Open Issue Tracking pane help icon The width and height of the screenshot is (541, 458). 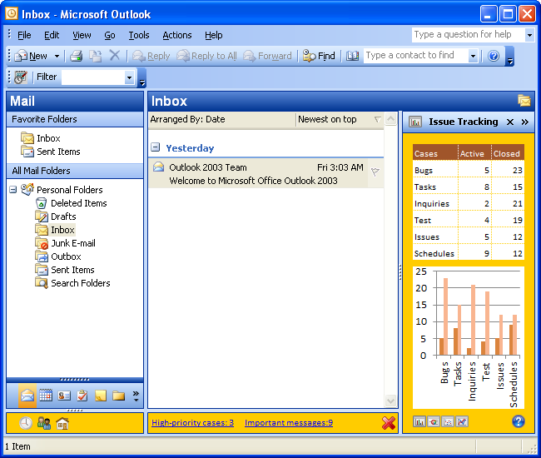pos(519,421)
